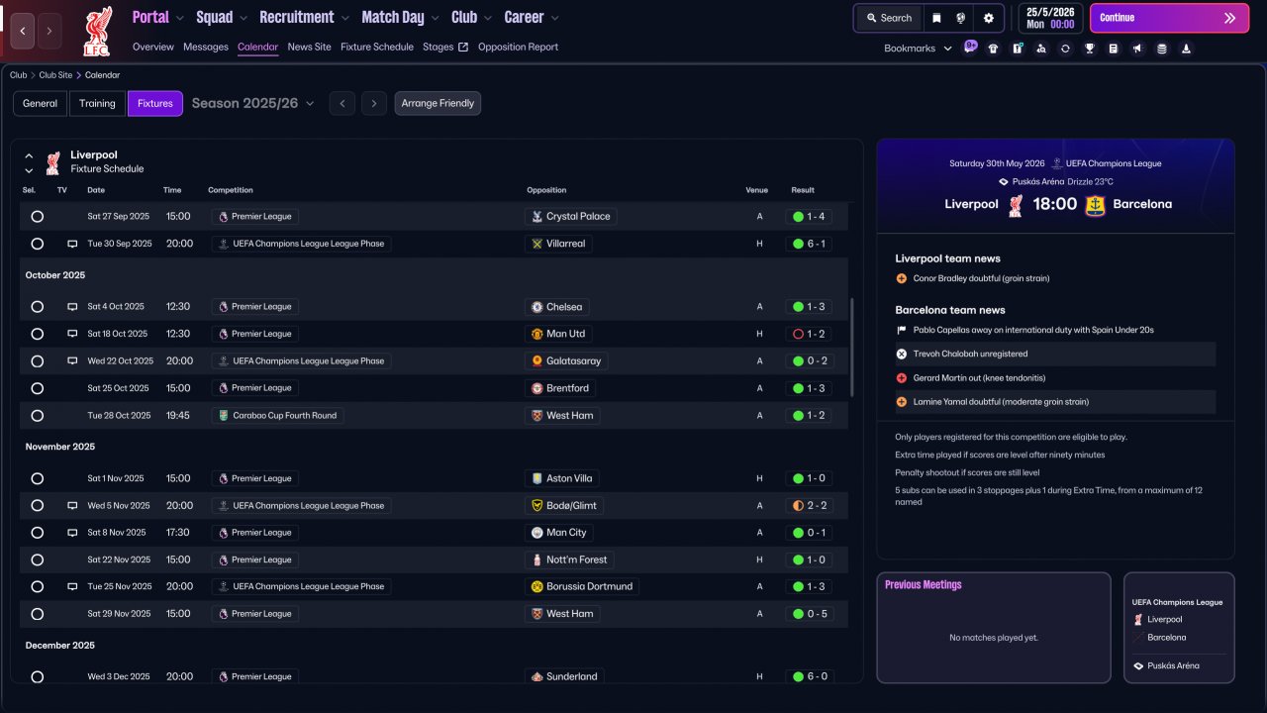1267x713 pixels.
Task: Click the circular arrows transfer icon
Action: [1065, 49]
